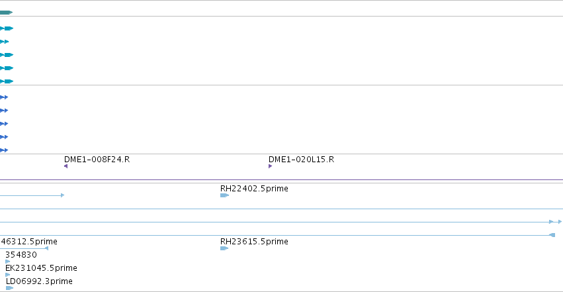Screen dimensions: 563x292
Task: Click the topmost cyan double-arrow feature
Action: (x=7, y=28)
